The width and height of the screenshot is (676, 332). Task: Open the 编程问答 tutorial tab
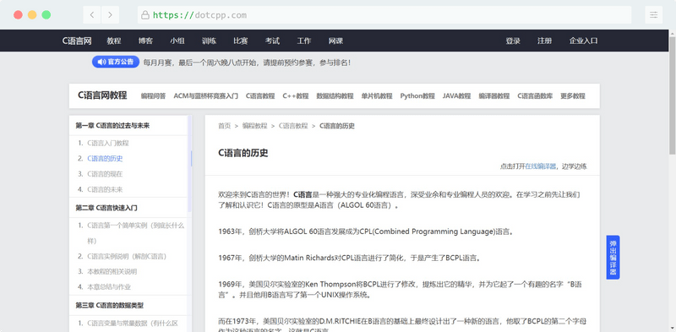click(153, 96)
